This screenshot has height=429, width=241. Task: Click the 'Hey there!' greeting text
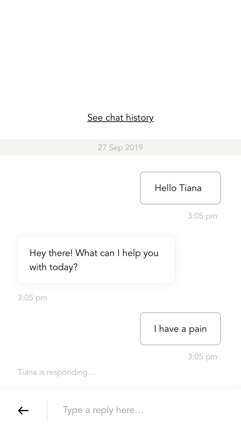pos(51,253)
